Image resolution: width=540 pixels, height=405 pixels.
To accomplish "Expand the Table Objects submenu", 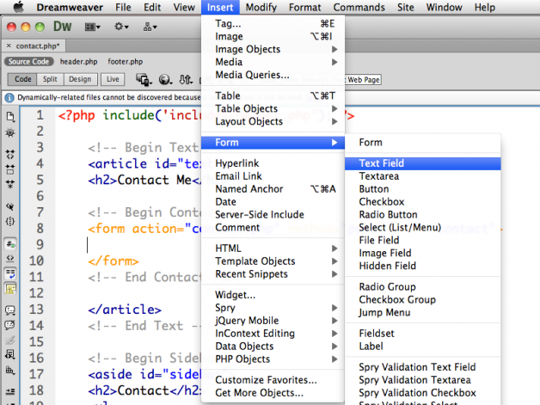I will 273,108.
